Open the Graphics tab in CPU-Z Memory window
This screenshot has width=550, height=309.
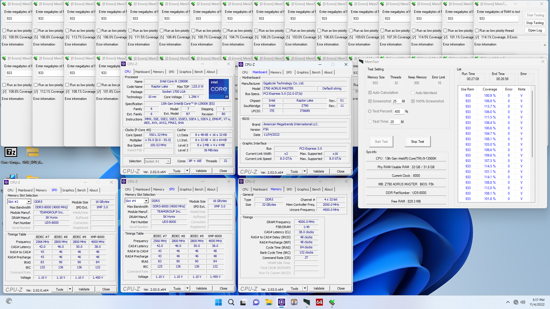303,189
